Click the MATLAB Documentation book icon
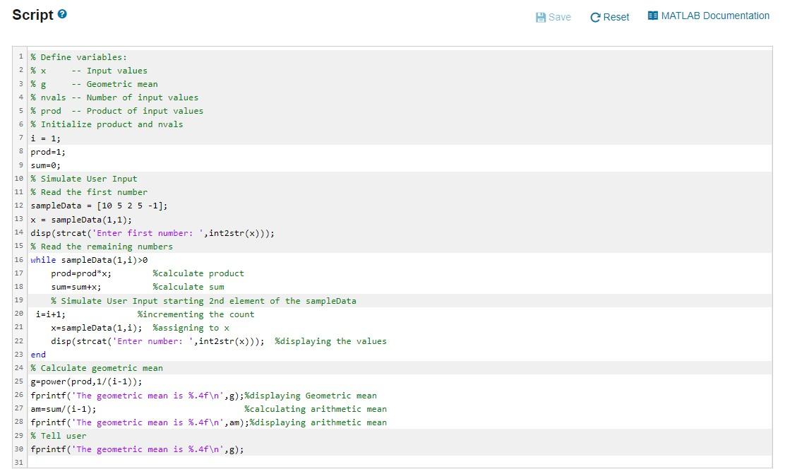This screenshot has width=785, height=474. [x=653, y=16]
